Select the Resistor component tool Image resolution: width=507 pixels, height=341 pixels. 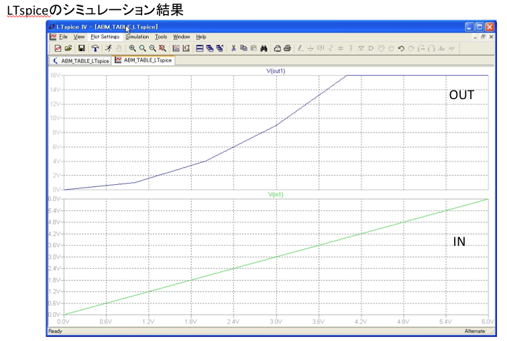point(331,48)
